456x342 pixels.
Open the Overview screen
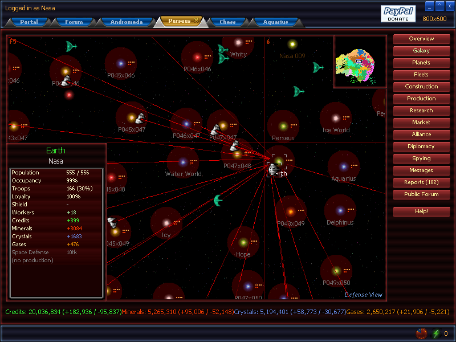click(421, 39)
